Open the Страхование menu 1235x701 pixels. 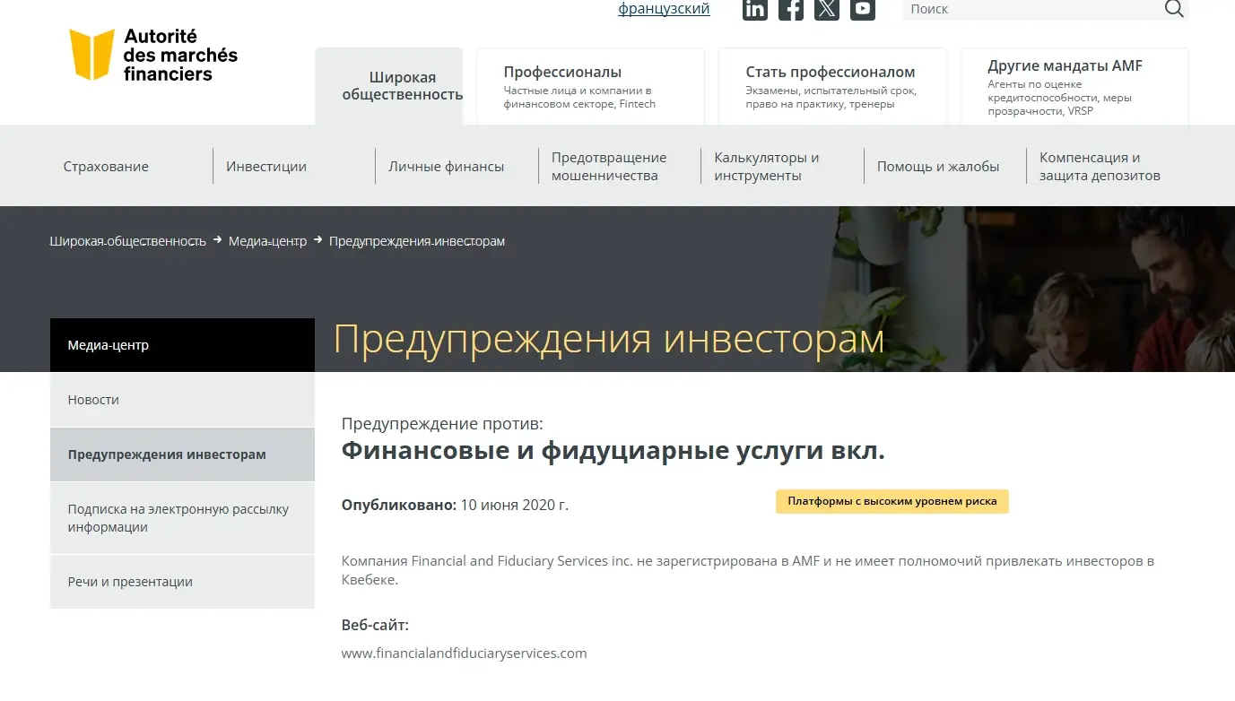tap(106, 167)
